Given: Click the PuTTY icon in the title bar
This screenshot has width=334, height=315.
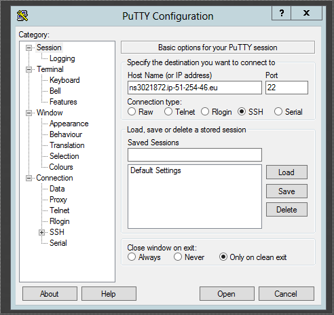Looking at the screenshot, I should 22,16.
